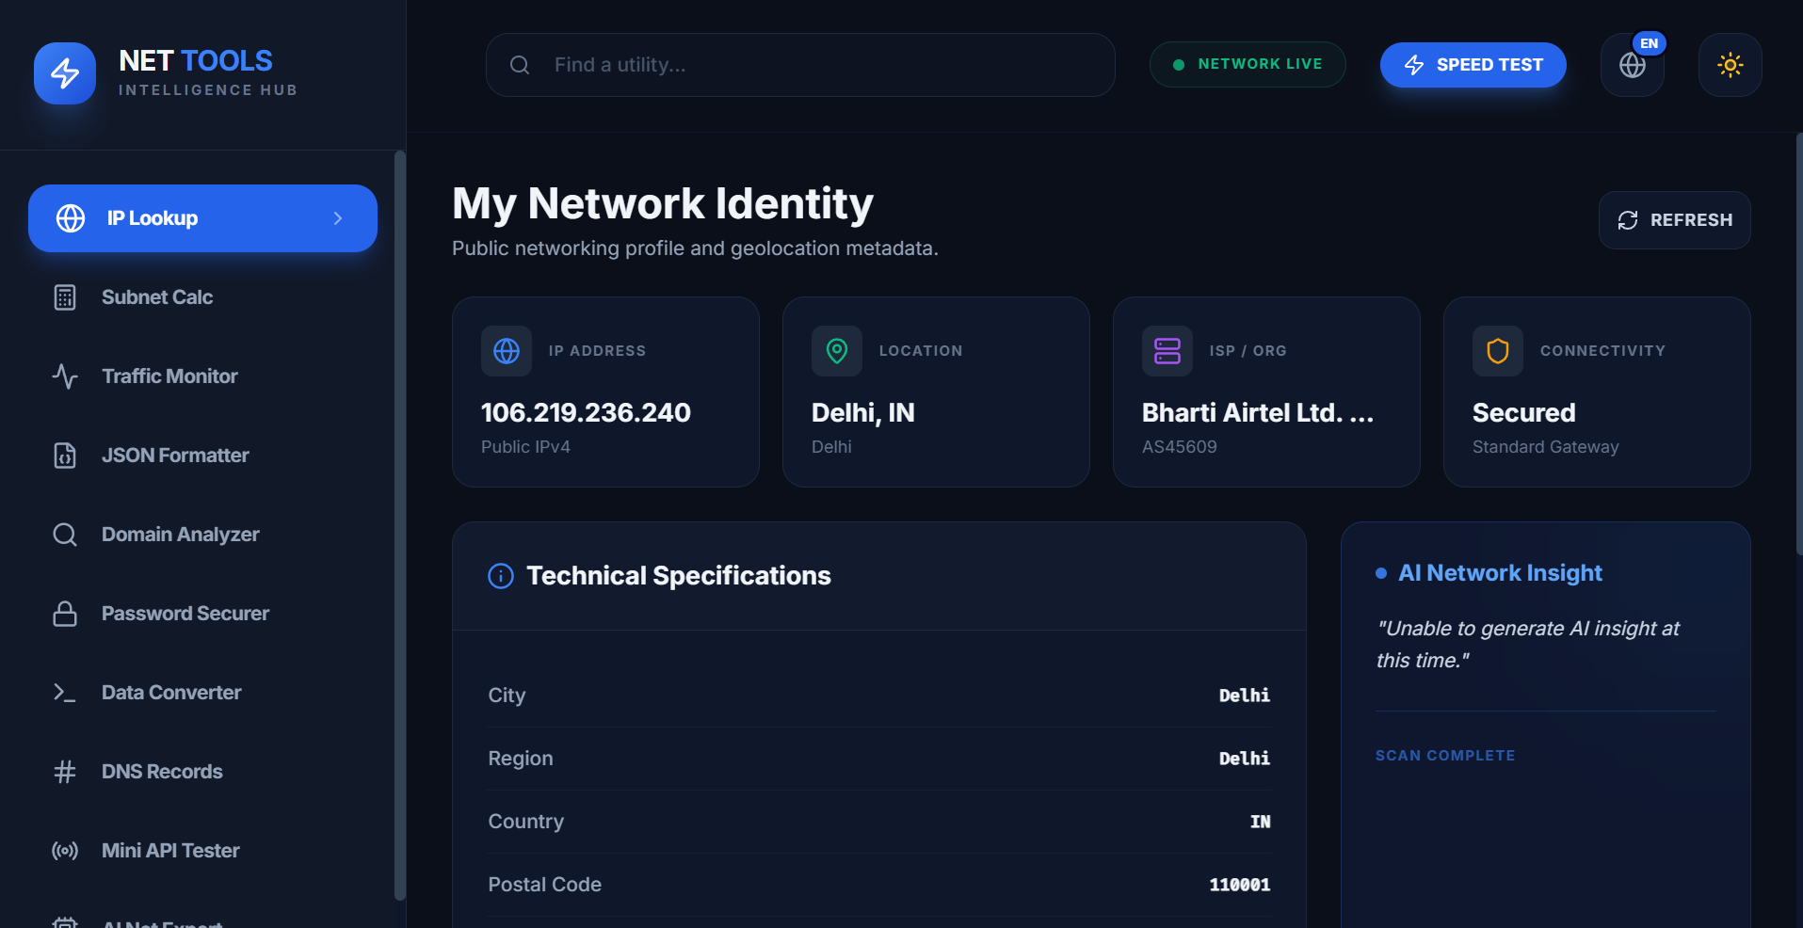Open IP Lookup in the sidebar
The image size is (1803, 928).
(x=202, y=218)
